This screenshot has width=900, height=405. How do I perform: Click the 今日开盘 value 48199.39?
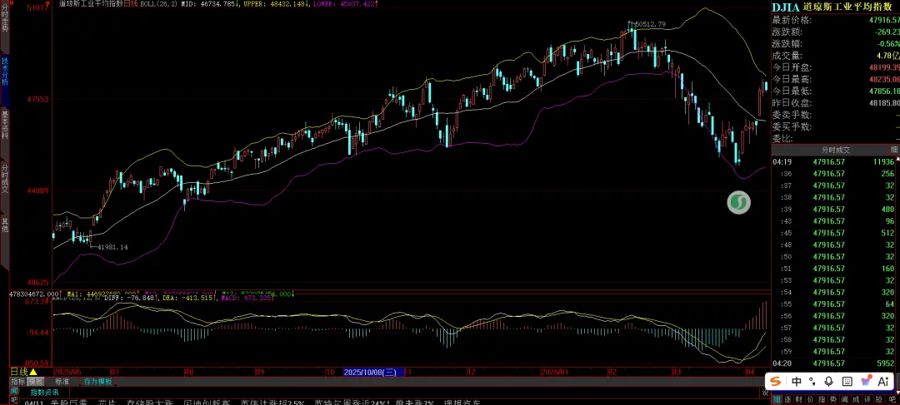pyautogui.click(x=884, y=67)
